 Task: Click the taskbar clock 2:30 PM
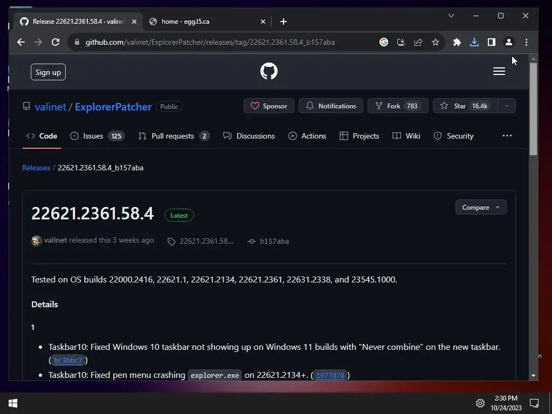tap(506, 403)
